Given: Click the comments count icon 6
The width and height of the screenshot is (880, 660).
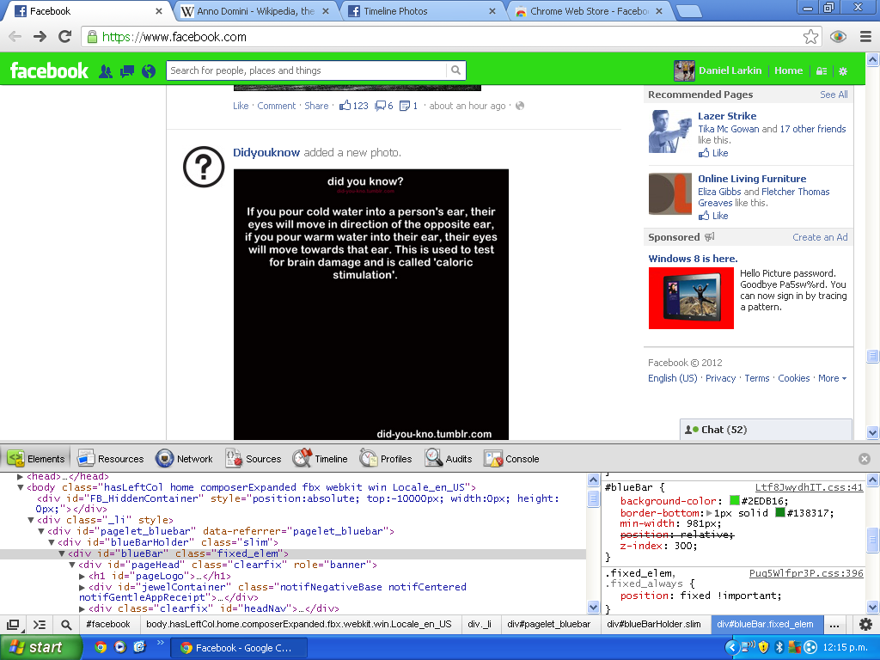Looking at the screenshot, I should (x=384, y=106).
